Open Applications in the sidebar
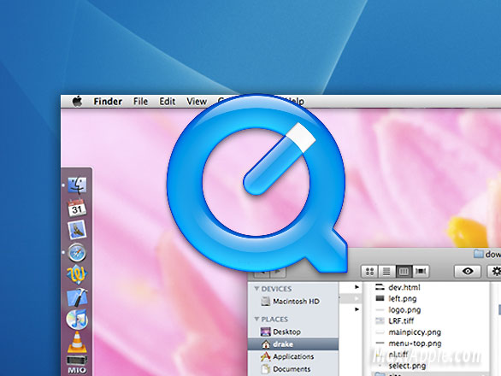 tap(293, 356)
